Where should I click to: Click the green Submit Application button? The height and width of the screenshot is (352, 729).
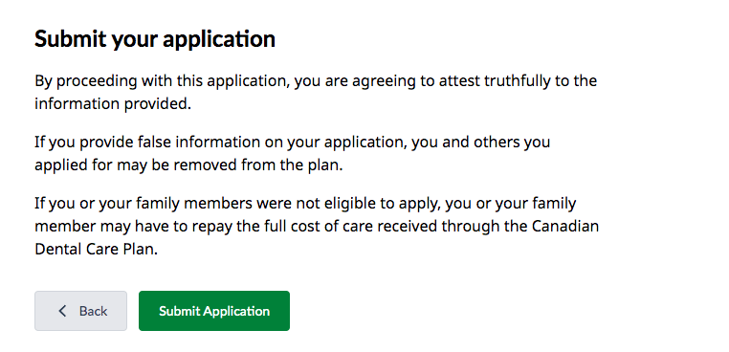click(x=214, y=311)
